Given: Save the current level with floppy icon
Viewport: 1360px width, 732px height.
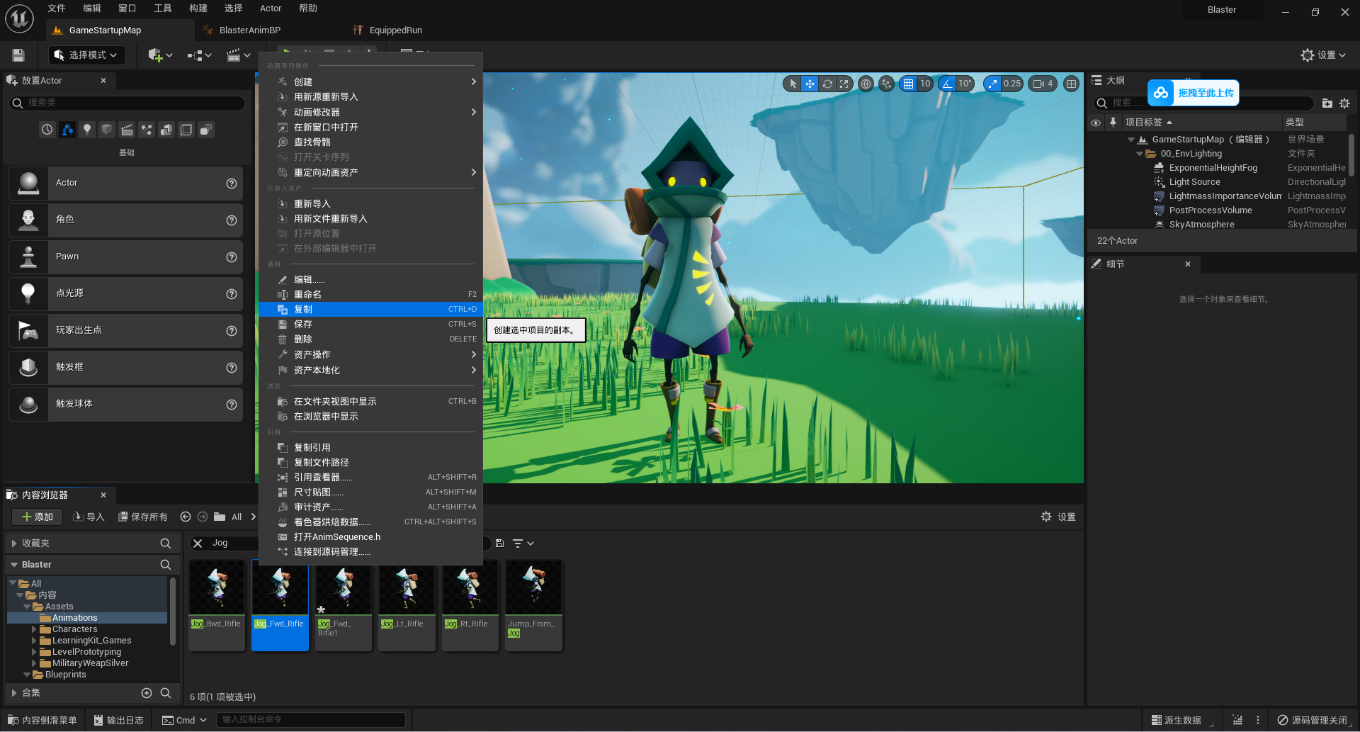Looking at the screenshot, I should click(x=19, y=55).
